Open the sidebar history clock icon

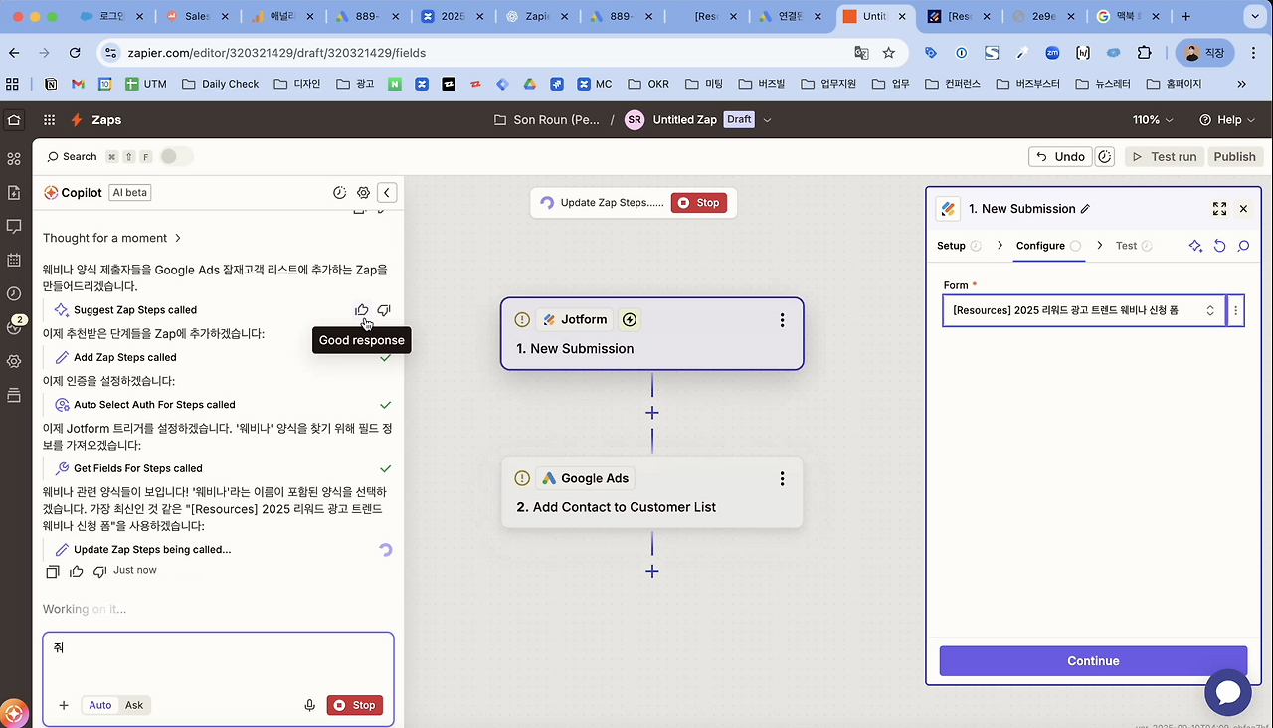pos(14,294)
